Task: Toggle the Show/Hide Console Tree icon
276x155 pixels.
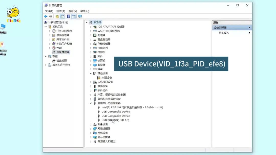Action: coord(62,16)
